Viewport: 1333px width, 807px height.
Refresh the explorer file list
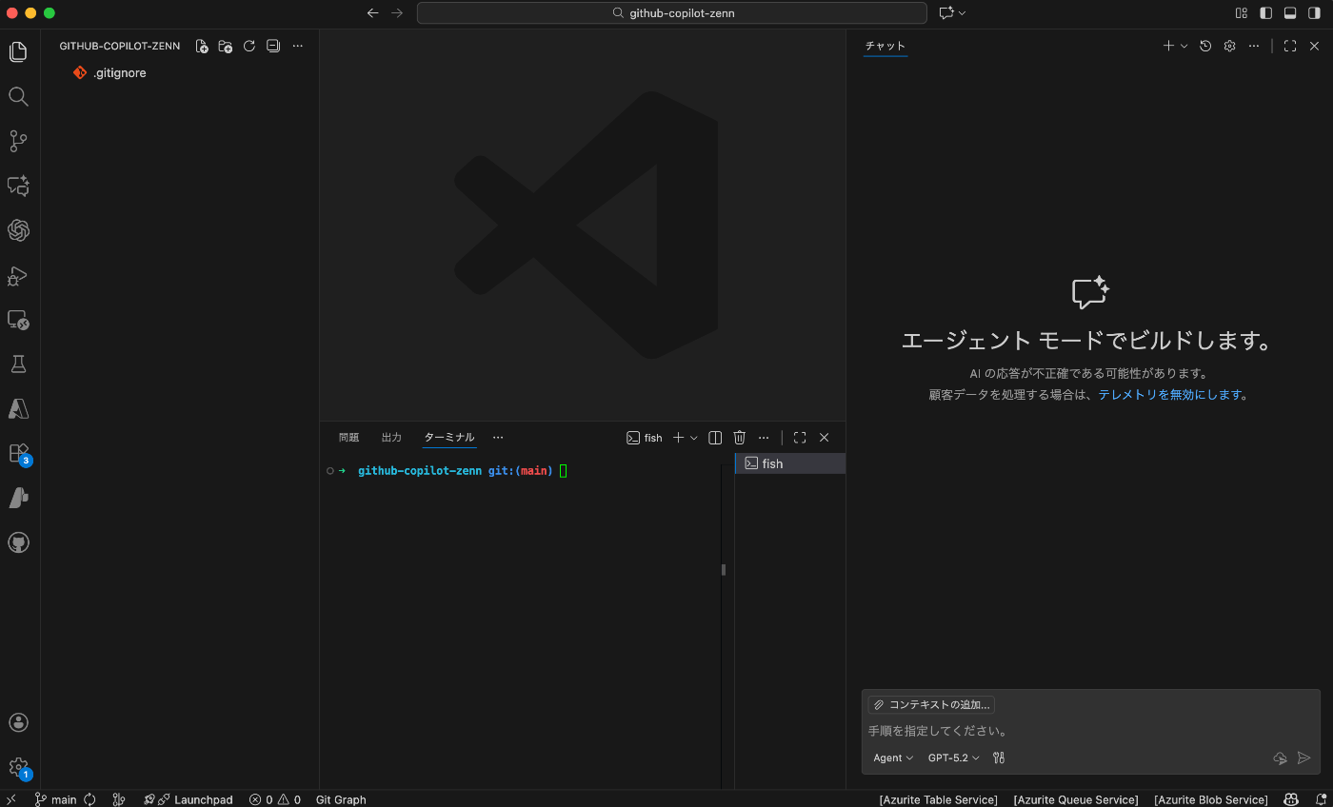coord(249,46)
